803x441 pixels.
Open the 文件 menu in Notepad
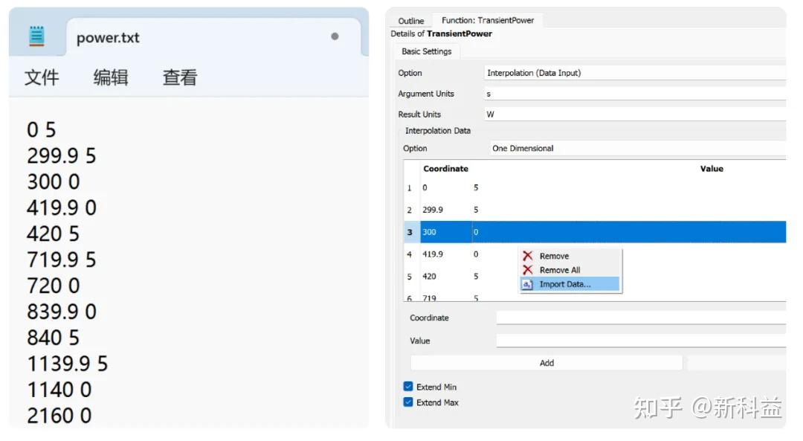42,77
